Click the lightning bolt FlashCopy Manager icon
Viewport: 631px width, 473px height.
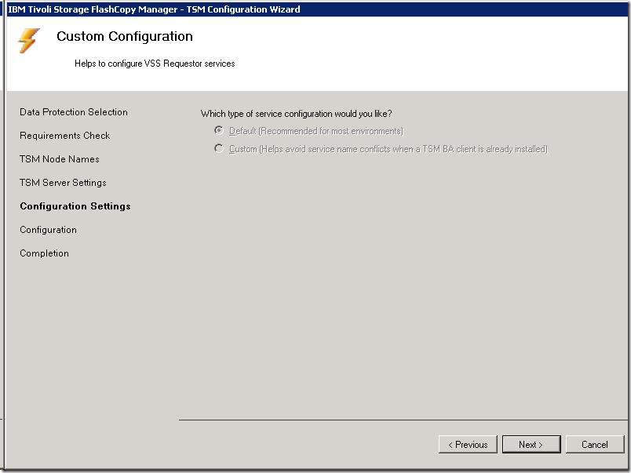pyautogui.click(x=29, y=40)
